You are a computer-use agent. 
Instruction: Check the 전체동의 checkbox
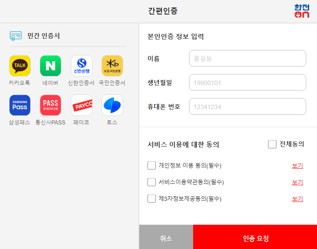click(272, 144)
